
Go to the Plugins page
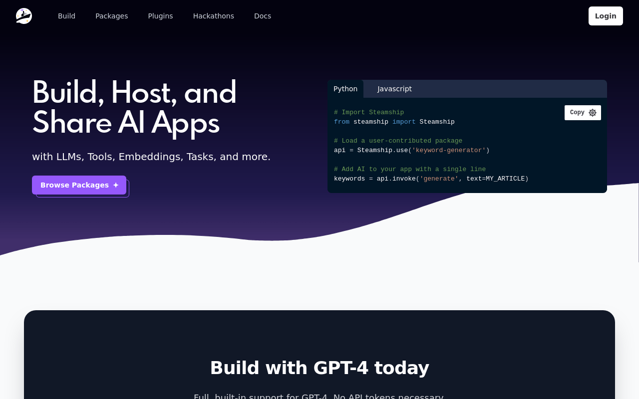click(x=160, y=16)
